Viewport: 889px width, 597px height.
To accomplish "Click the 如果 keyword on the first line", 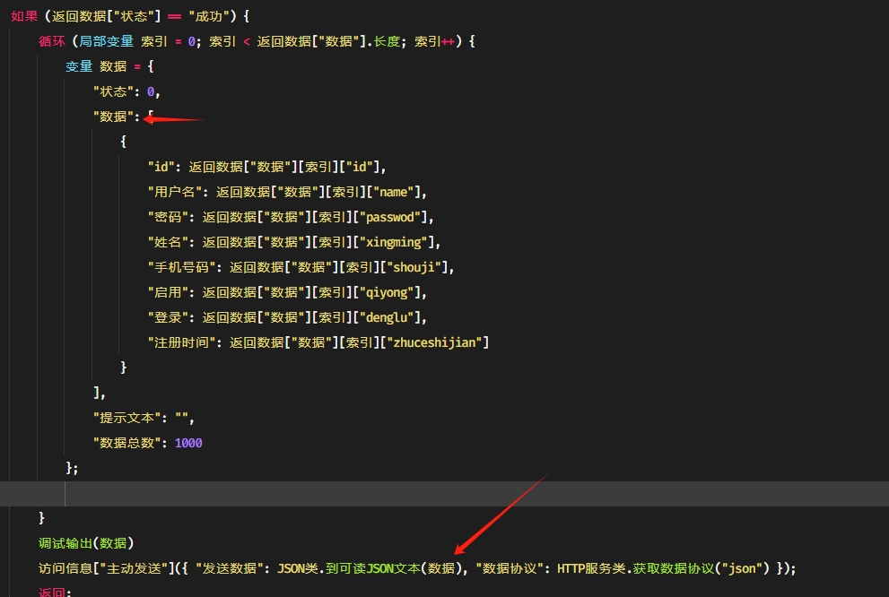I will (x=24, y=16).
